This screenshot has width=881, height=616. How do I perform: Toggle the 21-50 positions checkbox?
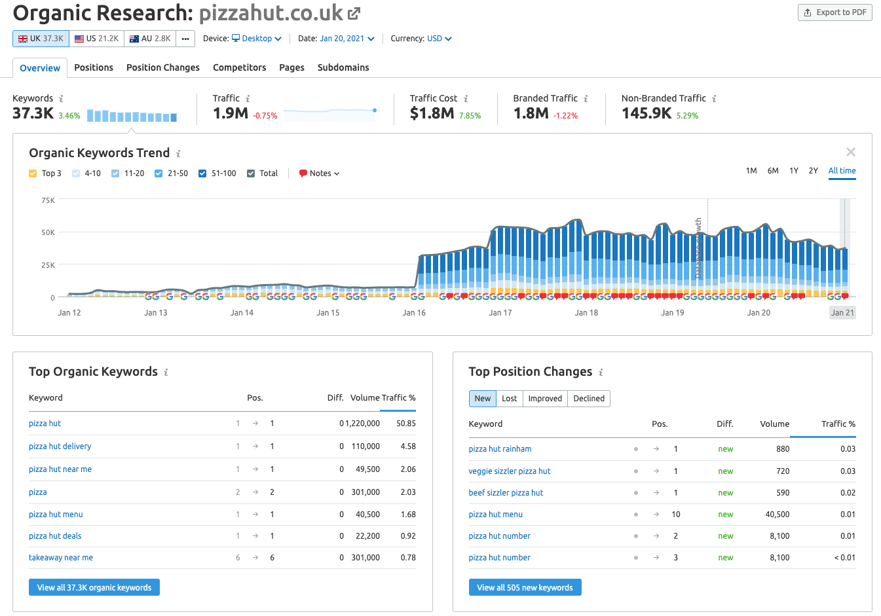pyautogui.click(x=159, y=173)
